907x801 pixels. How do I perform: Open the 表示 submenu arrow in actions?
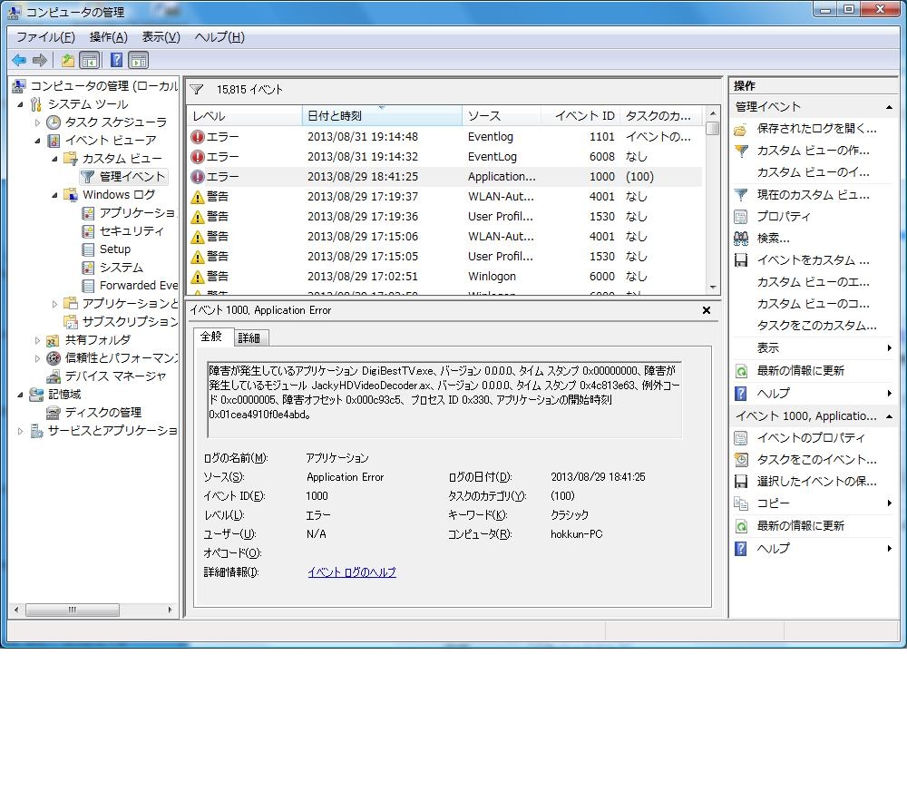coord(889,347)
